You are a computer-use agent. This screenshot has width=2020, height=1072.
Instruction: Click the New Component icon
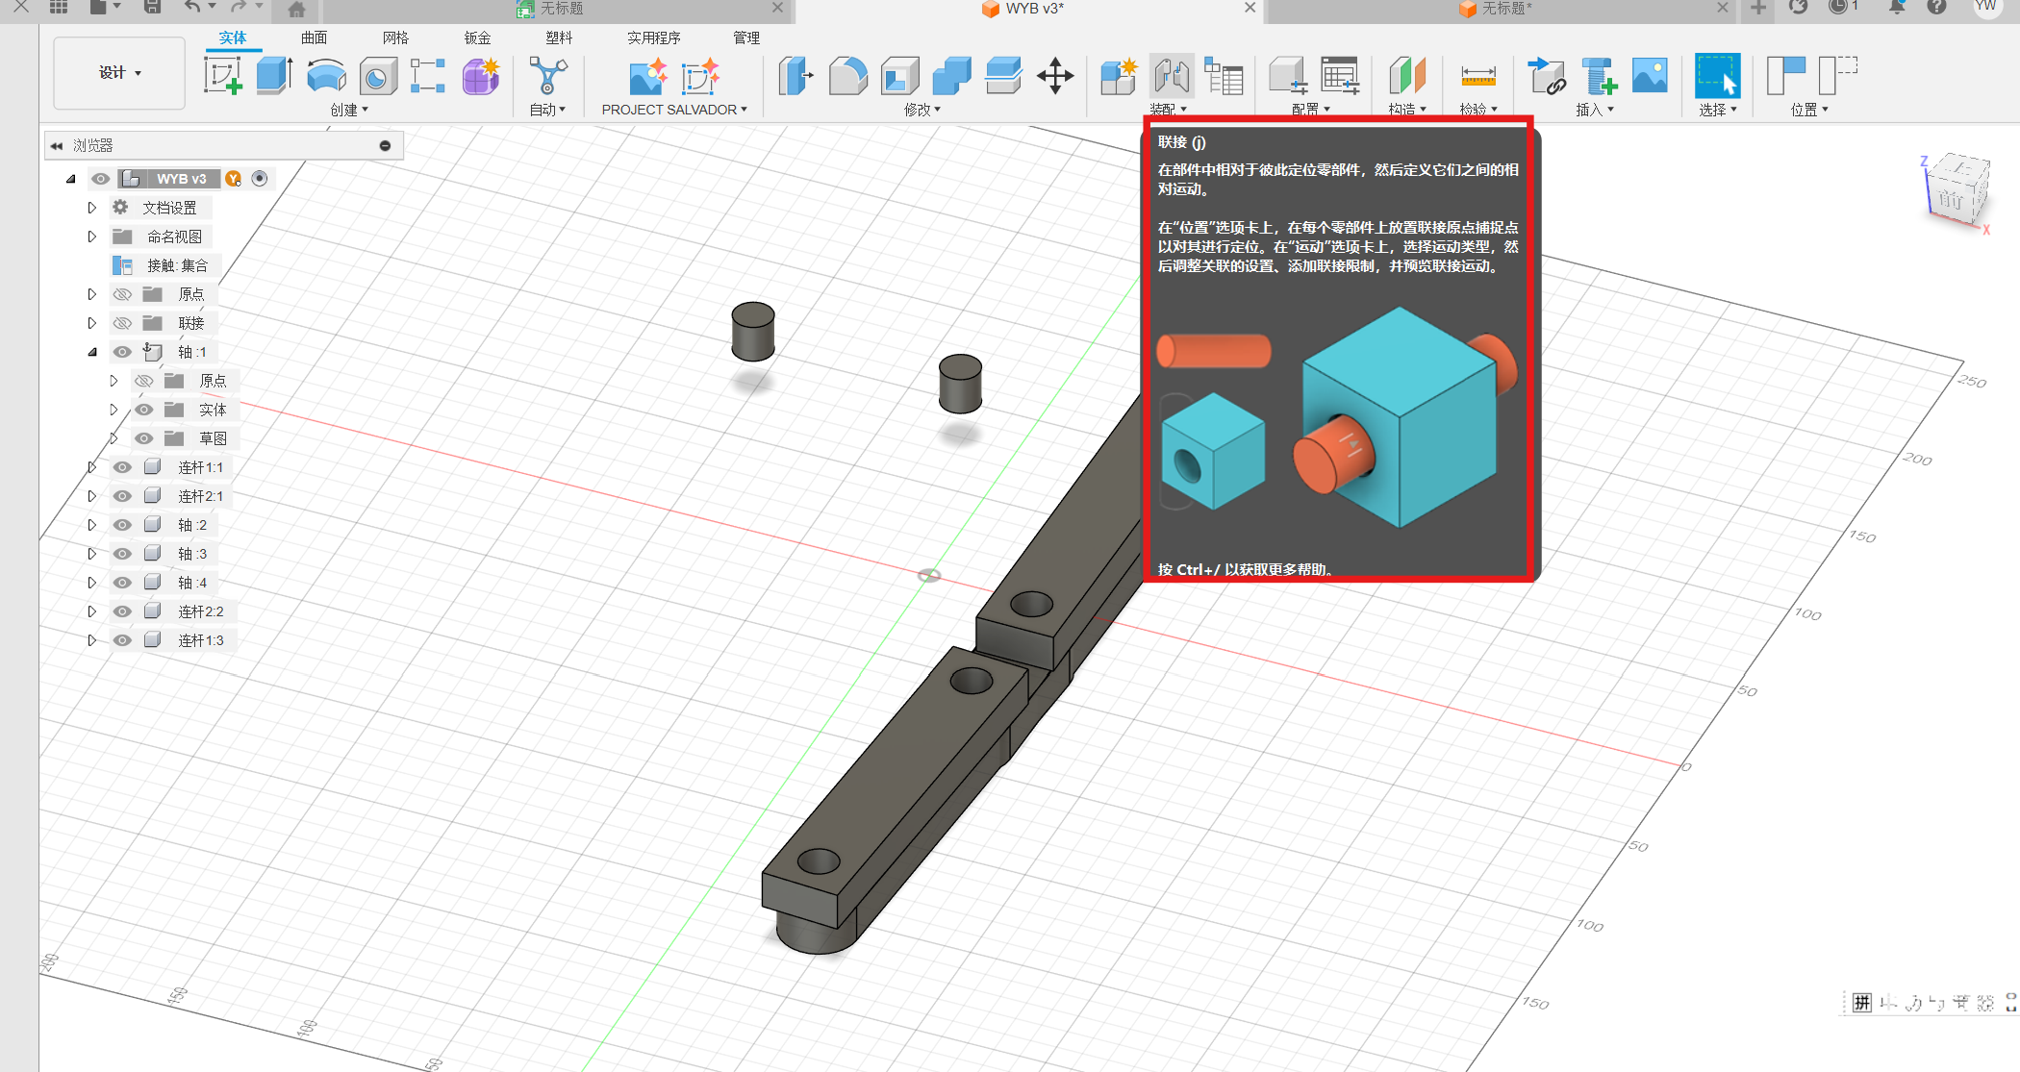1120,76
